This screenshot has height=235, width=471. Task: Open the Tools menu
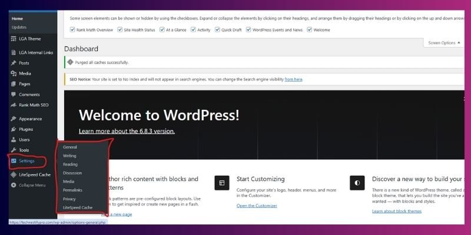pyautogui.click(x=24, y=150)
